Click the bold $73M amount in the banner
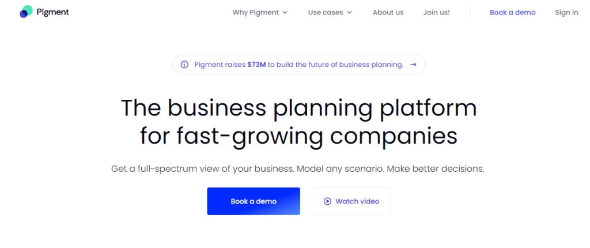 pos(256,65)
